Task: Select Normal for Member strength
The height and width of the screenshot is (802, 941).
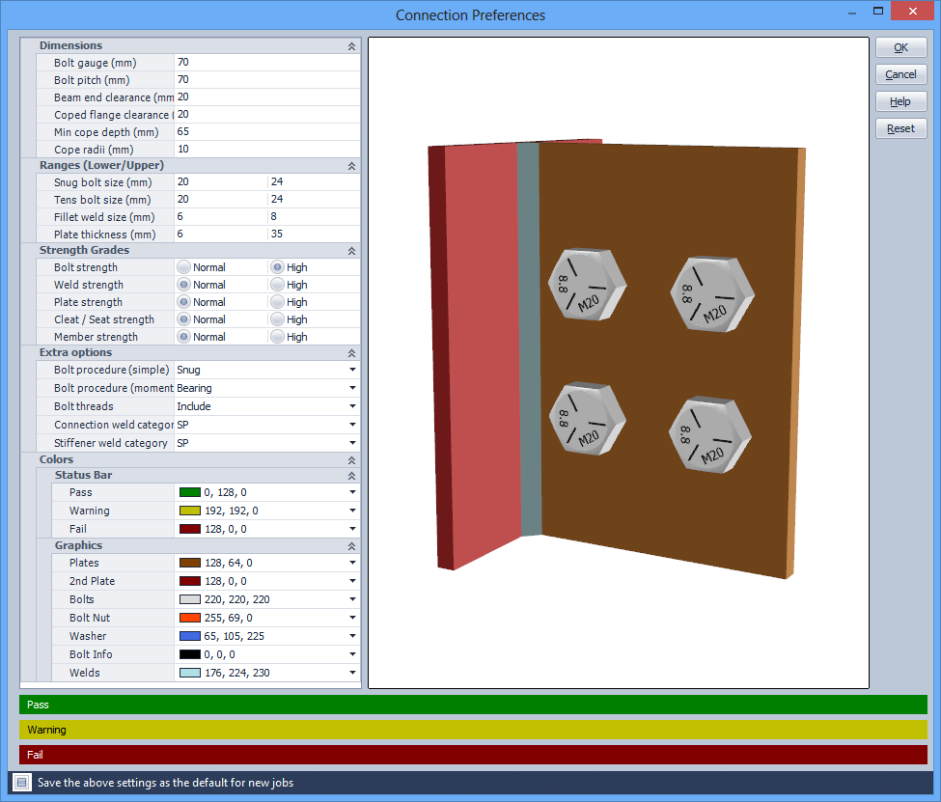Action: pos(183,337)
